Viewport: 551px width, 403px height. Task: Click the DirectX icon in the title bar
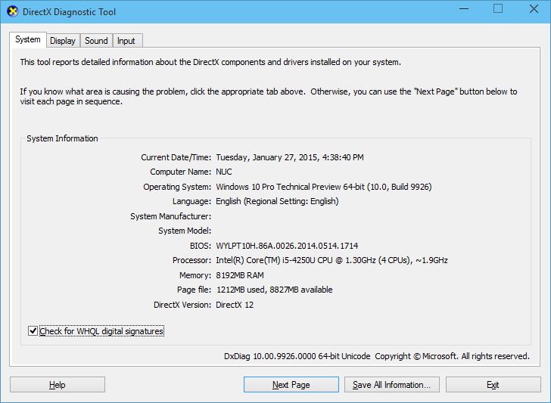12,12
